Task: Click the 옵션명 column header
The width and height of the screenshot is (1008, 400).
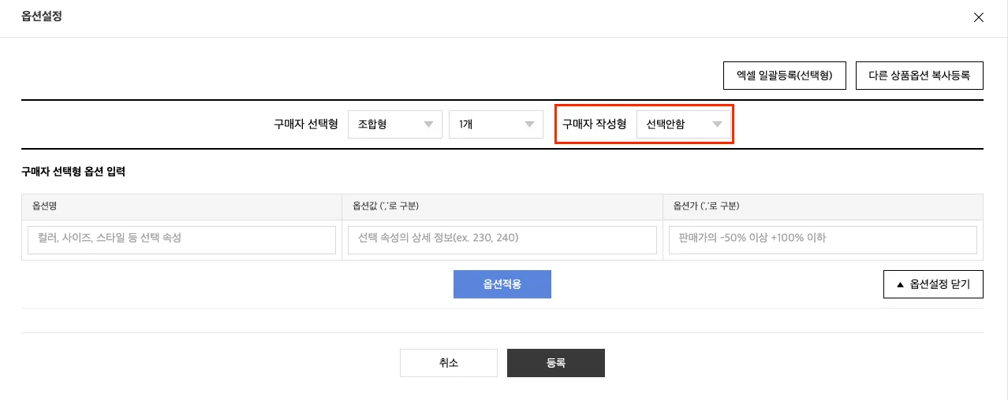Action: (44, 206)
